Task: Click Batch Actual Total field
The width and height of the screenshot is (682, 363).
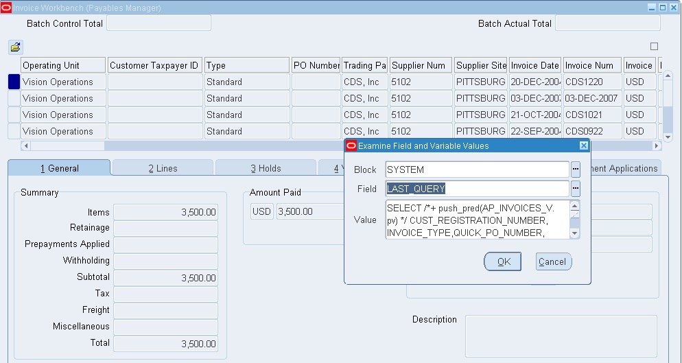Action: pos(608,23)
